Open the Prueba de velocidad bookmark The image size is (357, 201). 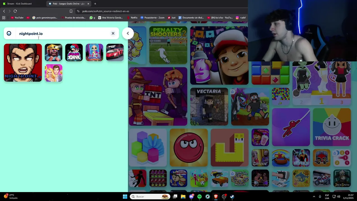73,18
